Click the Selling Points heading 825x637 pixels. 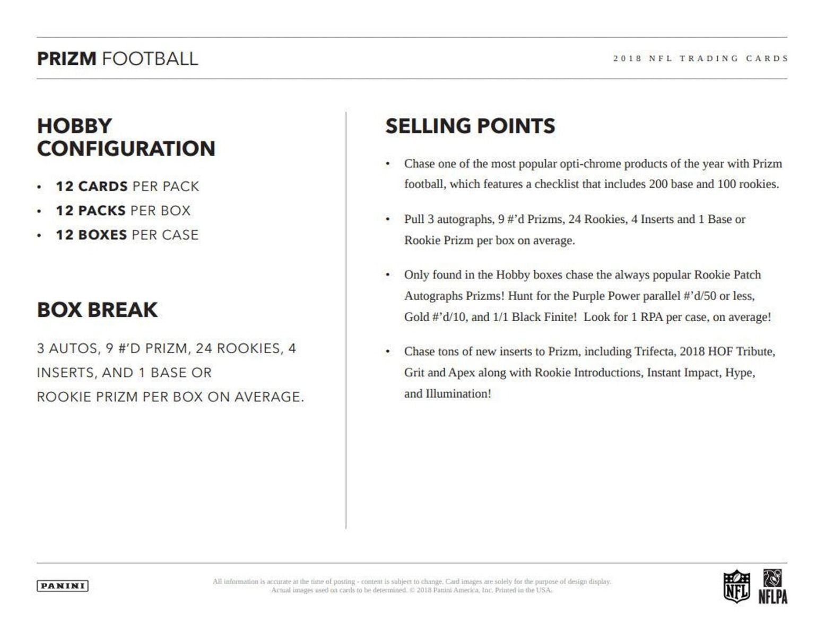coord(470,126)
